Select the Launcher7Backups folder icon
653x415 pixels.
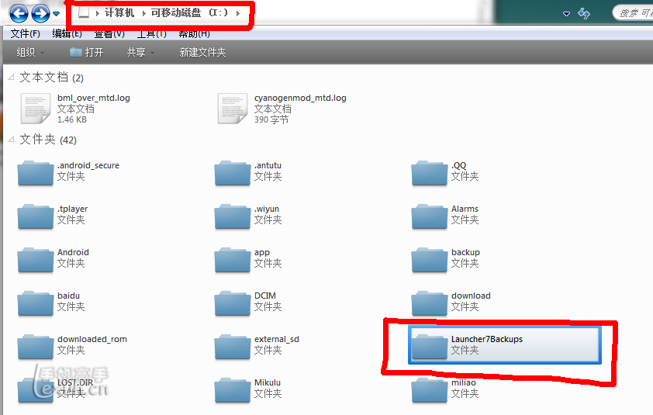coord(430,347)
